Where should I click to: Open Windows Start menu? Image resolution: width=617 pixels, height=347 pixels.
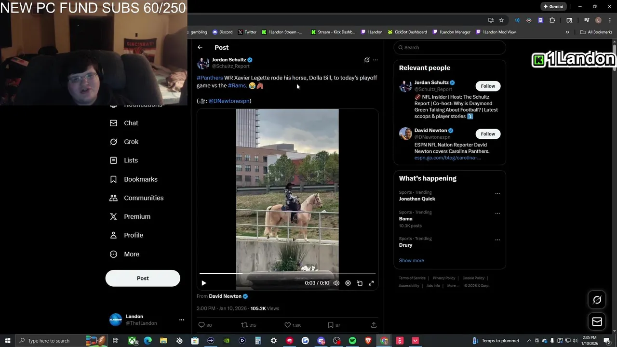[x=8, y=341]
